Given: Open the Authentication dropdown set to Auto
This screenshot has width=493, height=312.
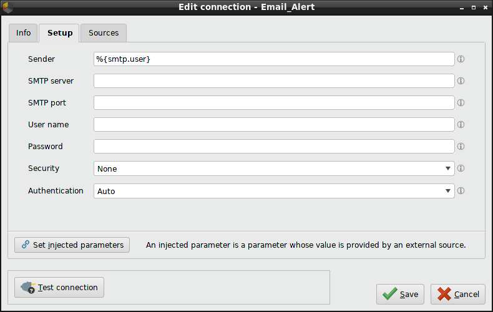Looking at the screenshot, I should (x=274, y=191).
